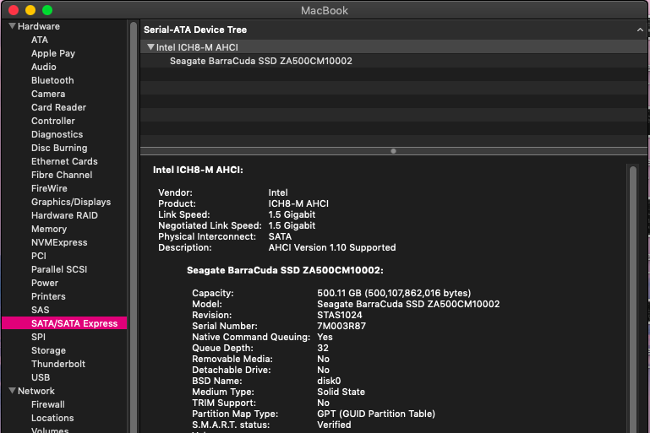This screenshot has height=433, width=650.
Task: Click the GPT (GUID Partition Table) value
Action: 376,414
